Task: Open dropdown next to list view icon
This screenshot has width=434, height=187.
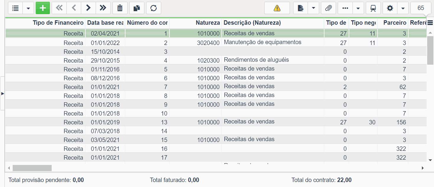Action: pos(28,8)
